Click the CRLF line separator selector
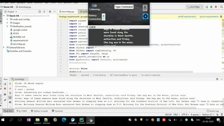 [x=176, y=114]
